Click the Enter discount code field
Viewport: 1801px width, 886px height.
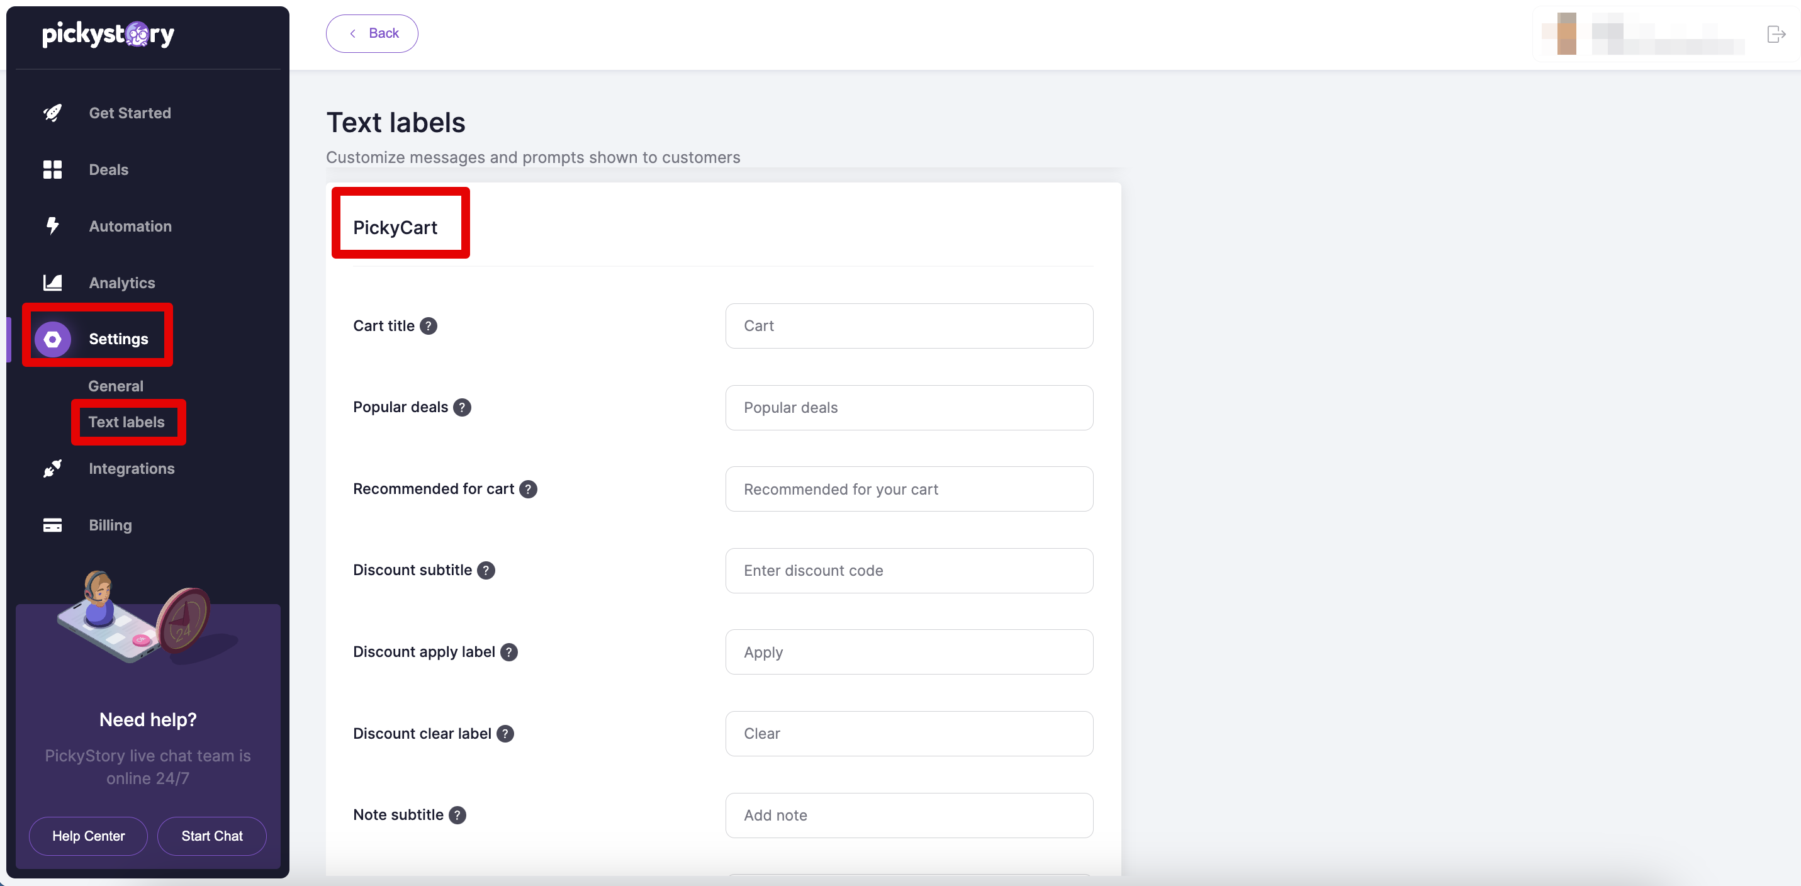coord(909,571)
